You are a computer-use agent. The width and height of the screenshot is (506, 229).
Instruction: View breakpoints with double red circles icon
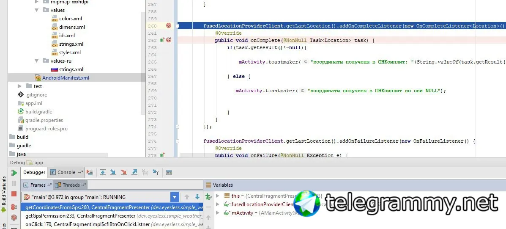coord(14,207)
